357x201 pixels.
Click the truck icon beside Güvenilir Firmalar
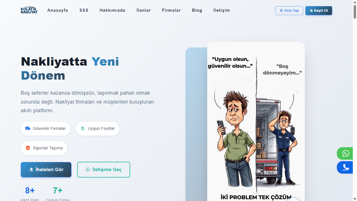pyautogui.click(x=28, y=128)
